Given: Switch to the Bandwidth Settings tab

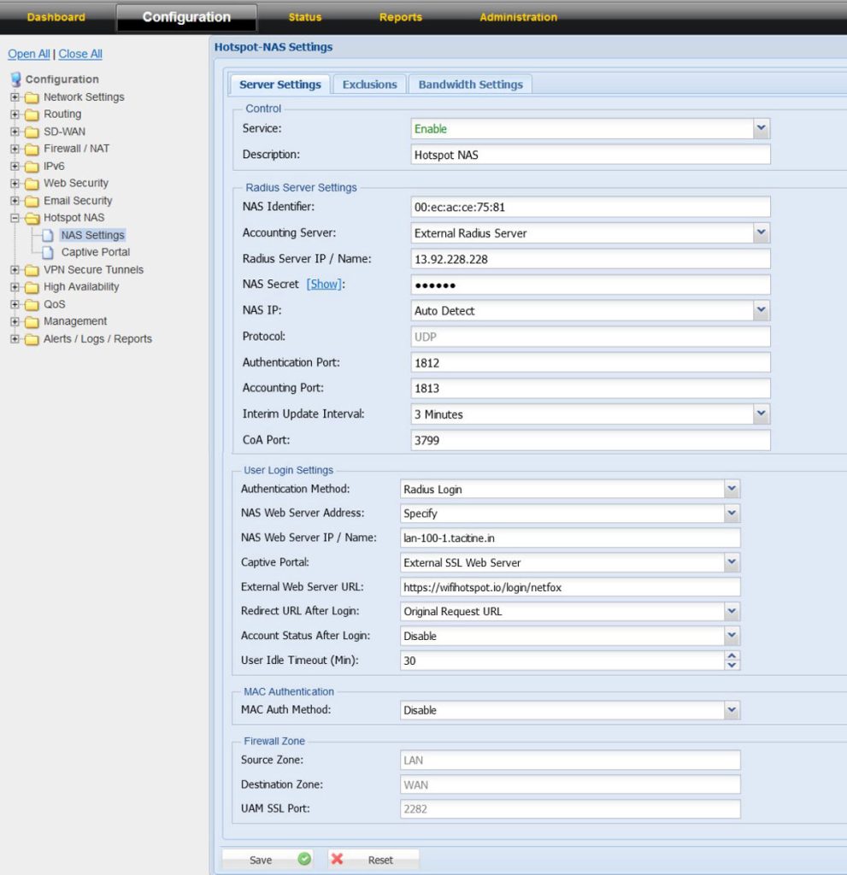Looking at the screenshot, I should (470, 85).
